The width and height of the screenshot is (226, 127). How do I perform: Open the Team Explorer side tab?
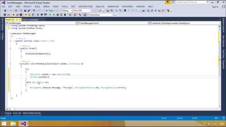(x=224, y=41)
